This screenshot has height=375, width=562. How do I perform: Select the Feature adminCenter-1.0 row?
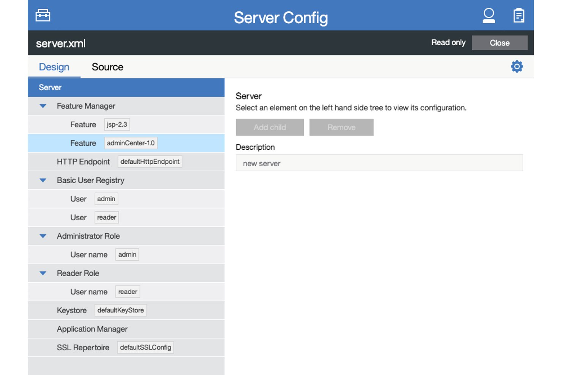coord(126,143)
